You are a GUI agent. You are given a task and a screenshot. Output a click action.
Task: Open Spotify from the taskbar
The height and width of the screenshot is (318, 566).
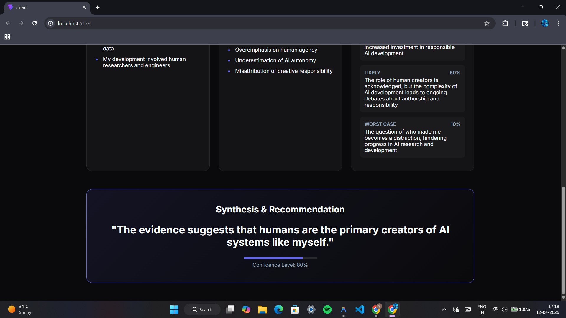[x=327, y=309]
